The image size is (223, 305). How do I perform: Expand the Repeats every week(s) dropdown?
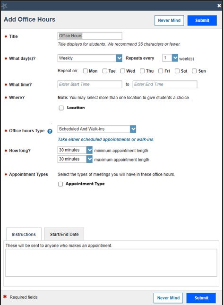pyautogui.click(x=170, y=58)
